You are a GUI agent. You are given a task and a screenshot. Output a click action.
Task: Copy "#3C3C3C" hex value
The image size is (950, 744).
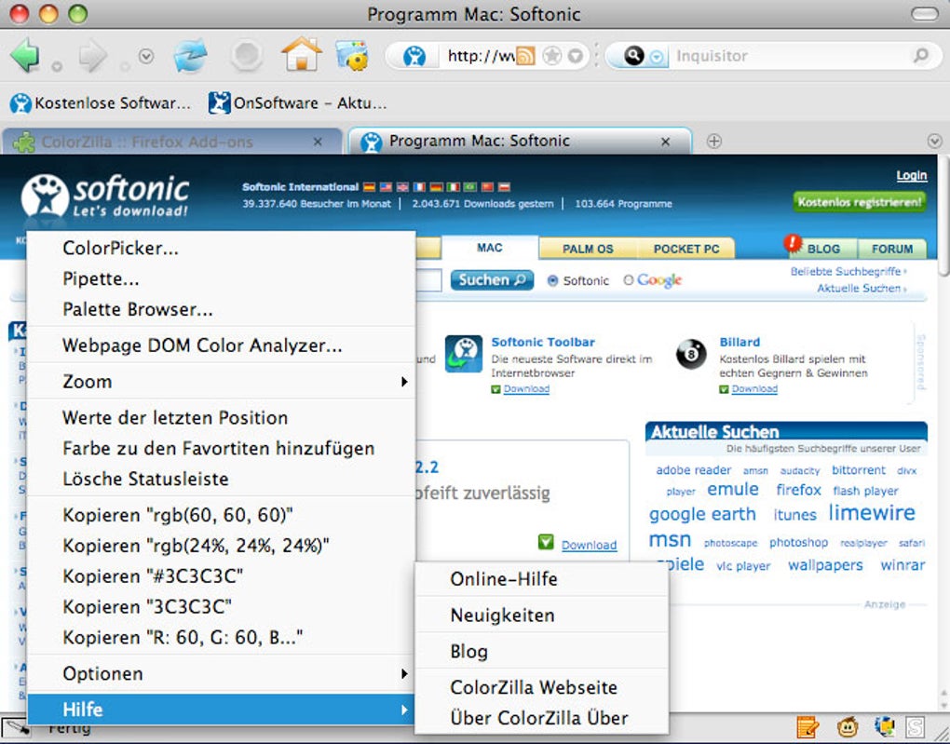click(x=221, y=576)
